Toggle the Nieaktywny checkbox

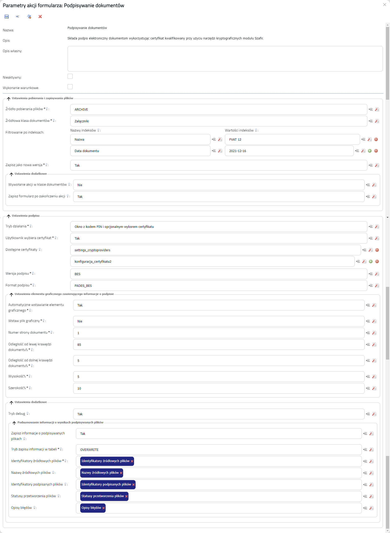click(70, 76)
